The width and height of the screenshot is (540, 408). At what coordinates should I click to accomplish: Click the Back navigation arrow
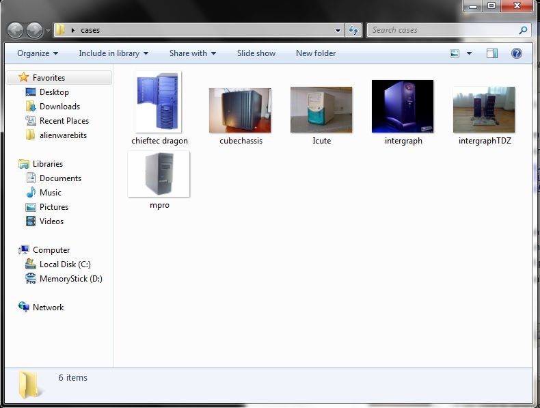pyautogui.click(x=15, y=31)
